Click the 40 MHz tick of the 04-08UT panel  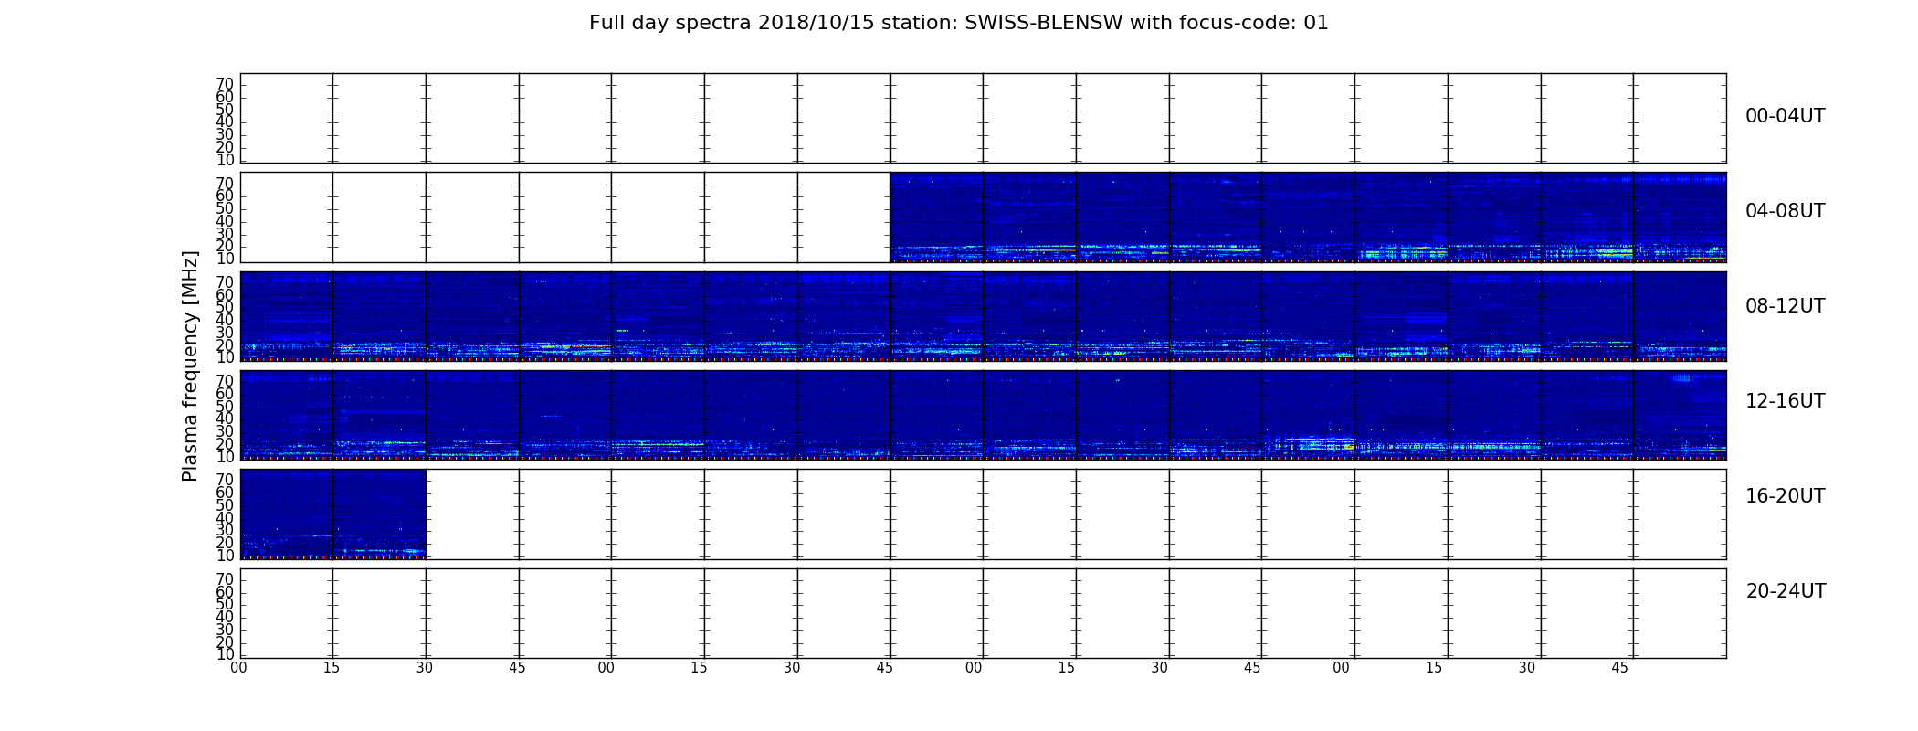point(225,221)
